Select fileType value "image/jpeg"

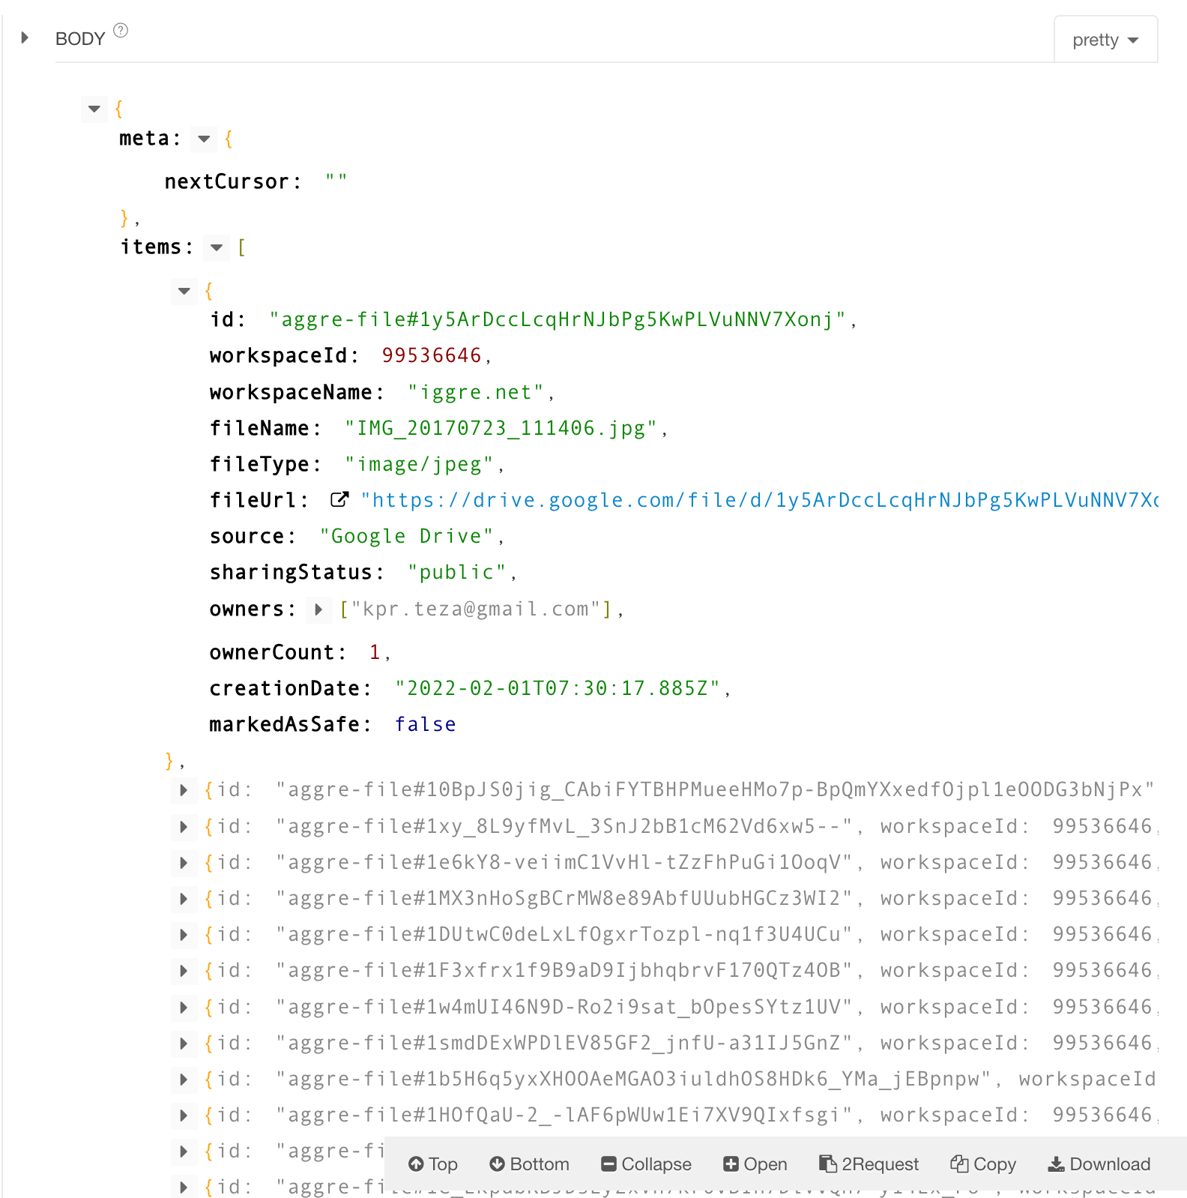[420, 465]
